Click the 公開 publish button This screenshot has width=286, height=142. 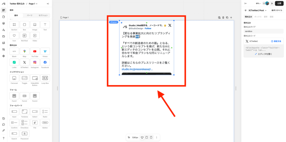tap(279, 4)
